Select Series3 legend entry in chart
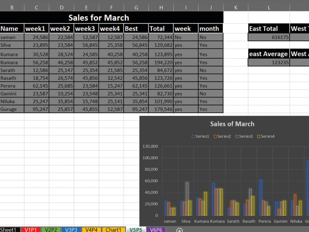Image resolution: width=309 pixels, height=232 pixels. [x=244, y=136]
